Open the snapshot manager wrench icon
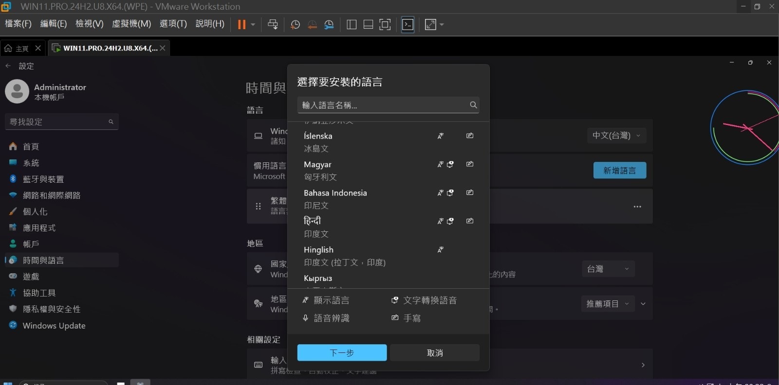This screenshot has width=779, height=385. 329,24
